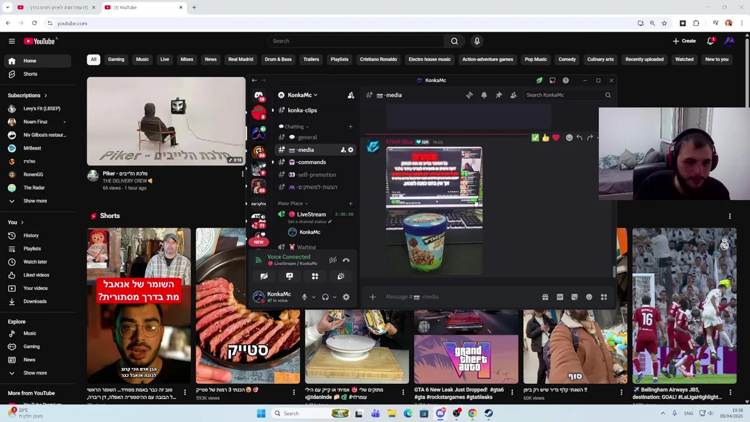Select the Gaming filter chip

pyautogui.click(x=116, y=59)
